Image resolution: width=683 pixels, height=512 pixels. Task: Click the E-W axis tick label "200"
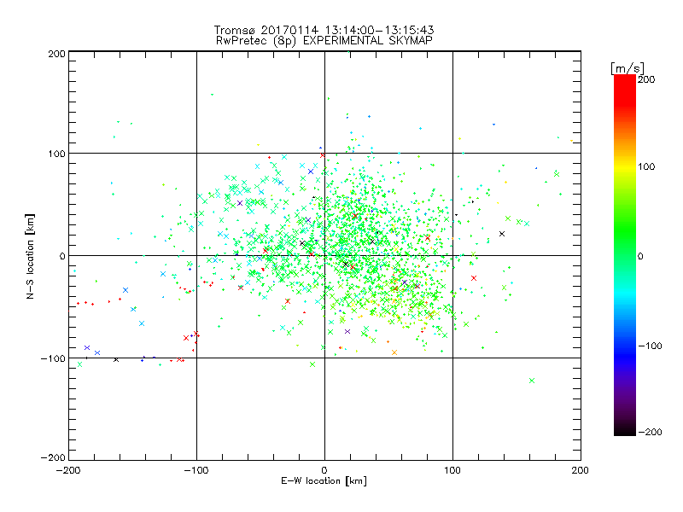tap(581, 470)
